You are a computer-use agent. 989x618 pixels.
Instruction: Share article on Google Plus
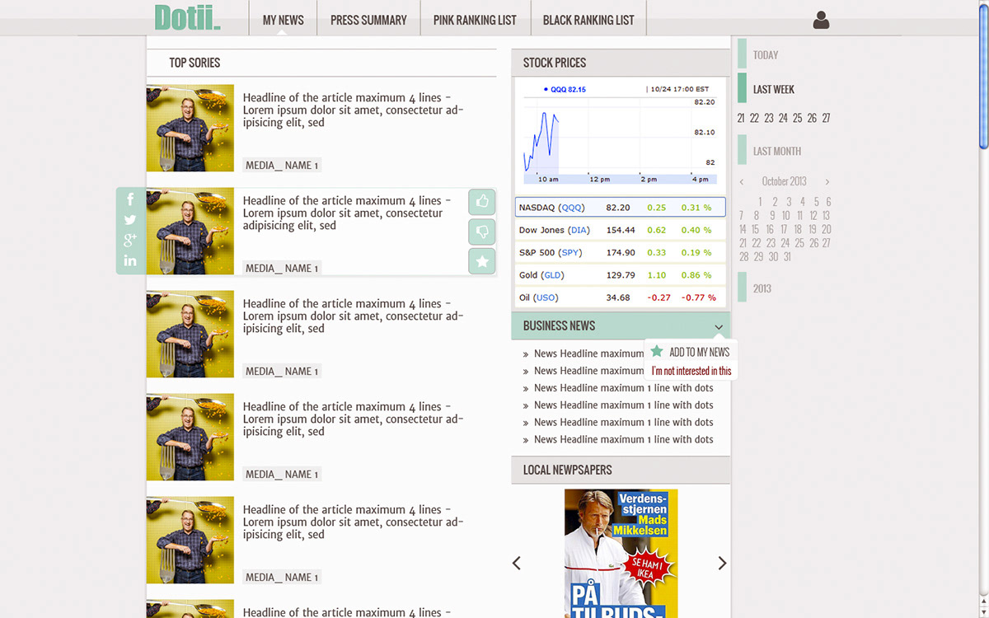[130, 240]
